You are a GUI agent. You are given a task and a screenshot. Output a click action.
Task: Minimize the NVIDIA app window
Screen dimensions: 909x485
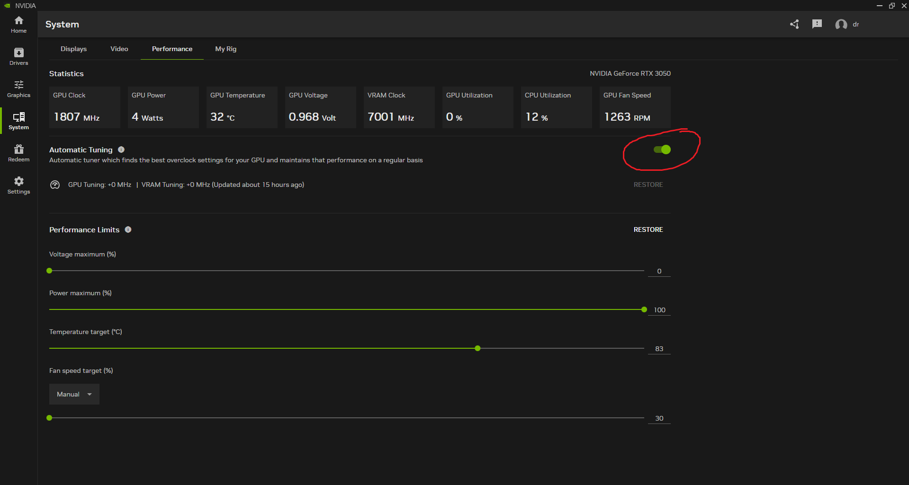(x=880, y=6)
